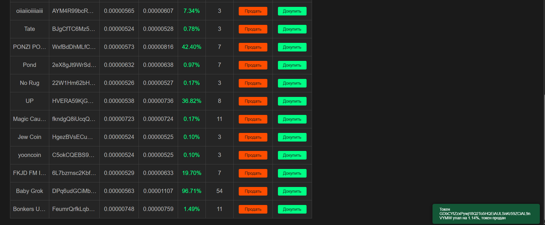Click the token-sold notification toast
This screenshot has height=225, width=545.
coord(486,214)
